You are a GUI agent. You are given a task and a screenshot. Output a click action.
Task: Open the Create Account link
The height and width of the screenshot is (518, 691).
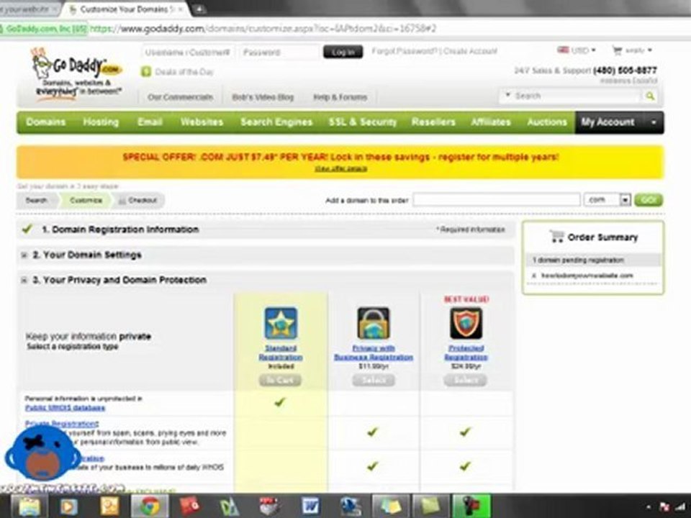pyautogui.click(x=470, y=51)
